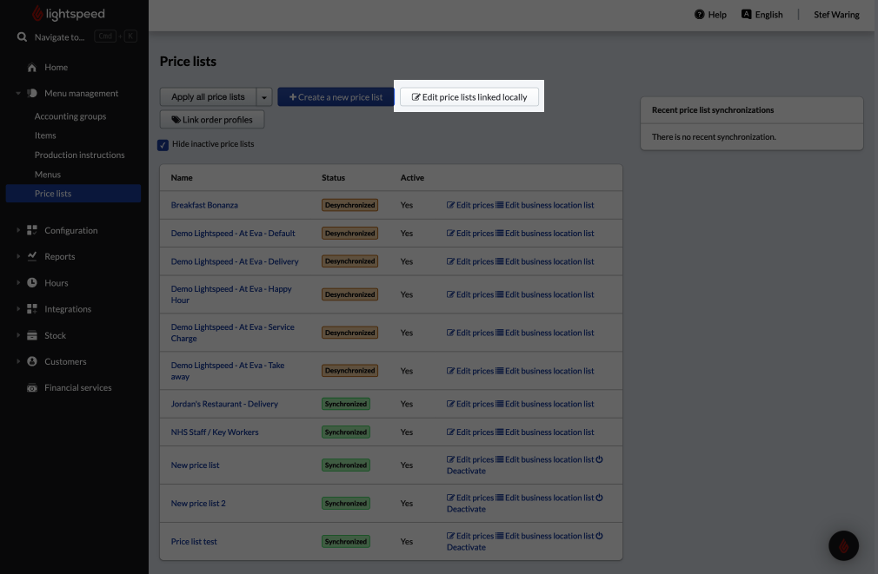Click the Integrations icon
This screenshot has width=878, height=574.
[x=32, y=309]
